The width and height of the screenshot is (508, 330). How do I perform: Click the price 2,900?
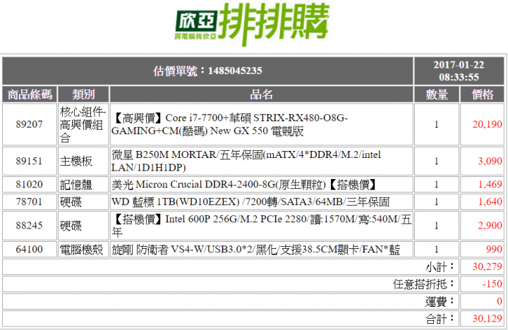(490, 226)
